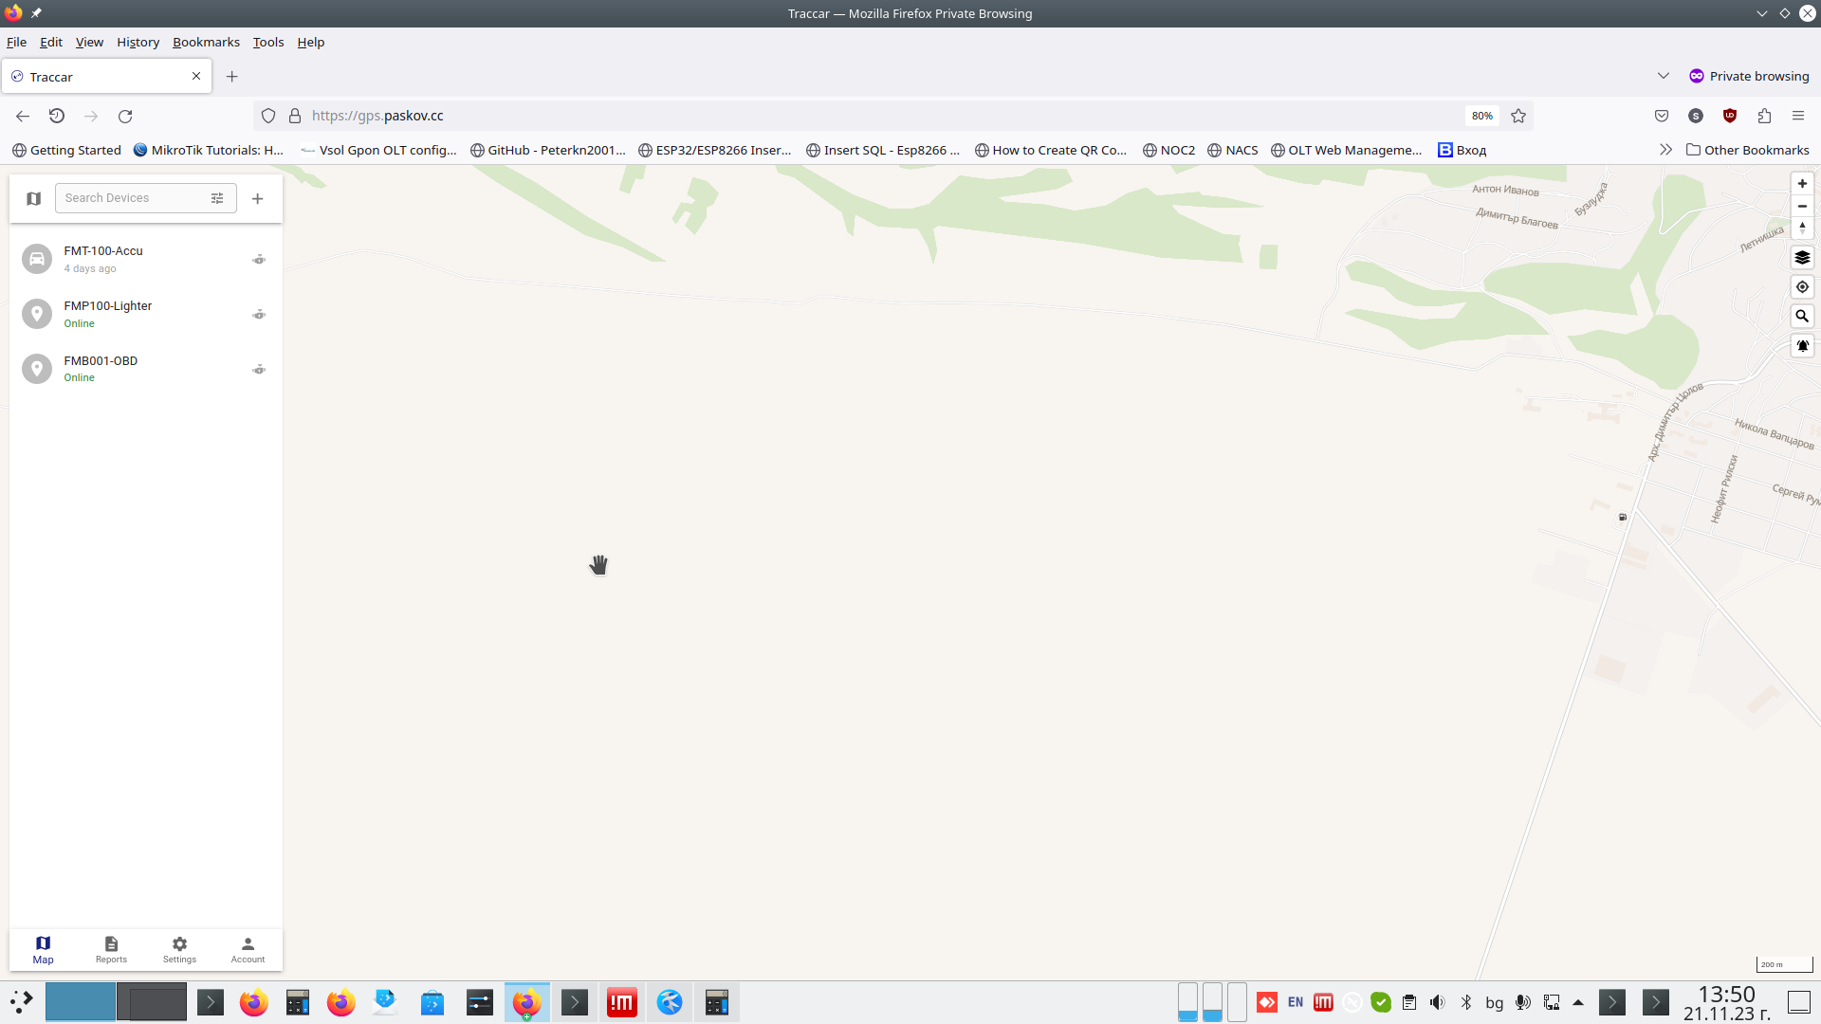Open device filter options in search bar
The width and height of the screenshot is (1821, 1024).
[217, 197]
